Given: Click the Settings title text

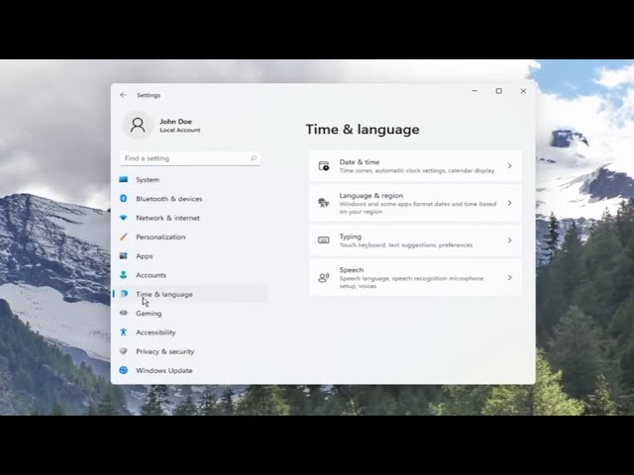Looking at the screenshot, I should (149, 95).
